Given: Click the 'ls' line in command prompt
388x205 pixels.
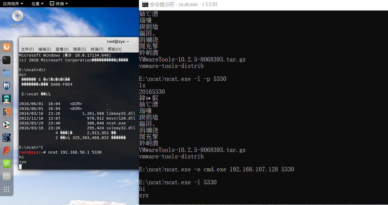Looking at the screenshot, I should coord(142,85).
